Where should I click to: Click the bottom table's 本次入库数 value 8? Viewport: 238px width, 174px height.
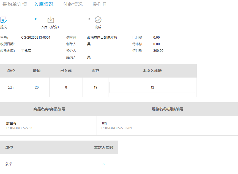[x=103, y=164]
